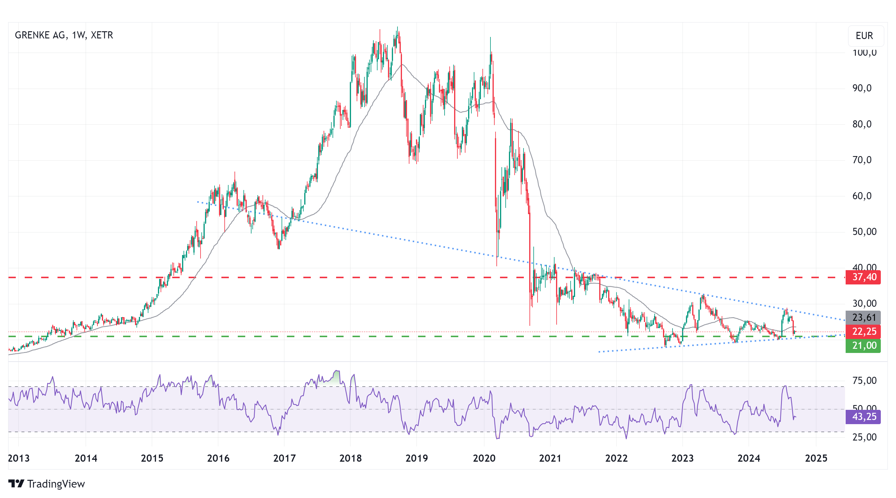Click the GRENKE AG, 1W, XETR title
896x498 pixels.
pyautogui.click(x=64, y=35)
